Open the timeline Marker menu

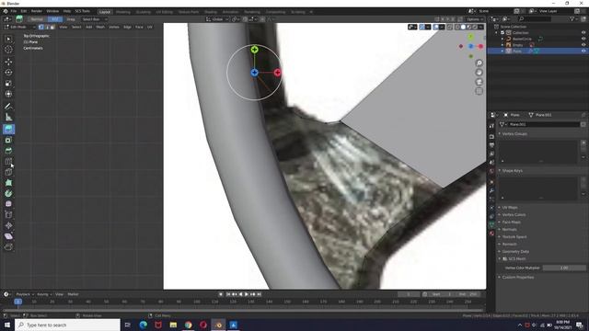pyautogui.click(x=73, y=294)
